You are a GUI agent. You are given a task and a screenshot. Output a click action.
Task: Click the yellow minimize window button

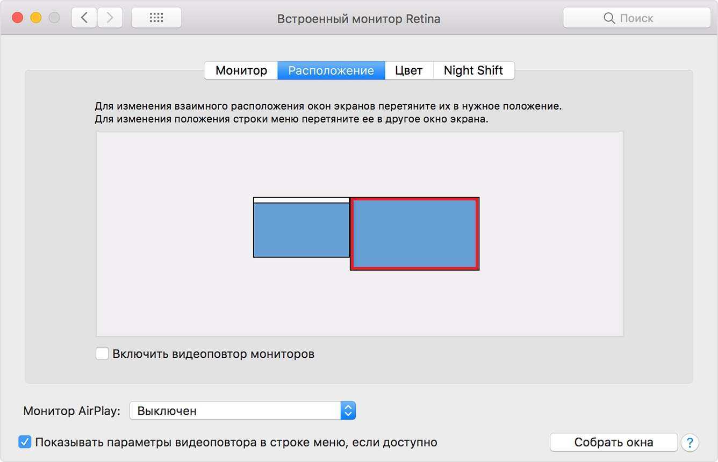click(36, 18)
